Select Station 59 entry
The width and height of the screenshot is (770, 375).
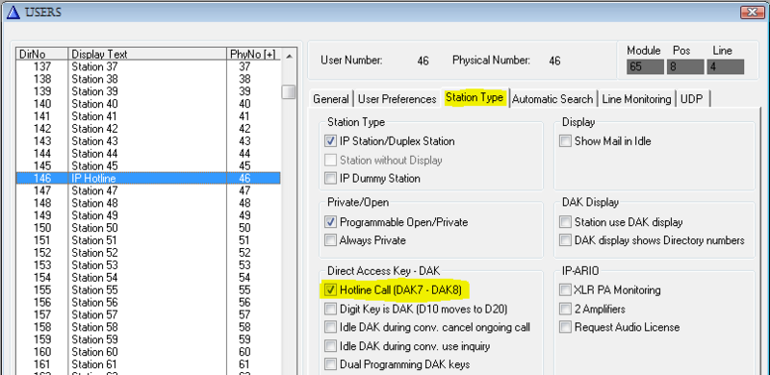[x=148, y=339]
